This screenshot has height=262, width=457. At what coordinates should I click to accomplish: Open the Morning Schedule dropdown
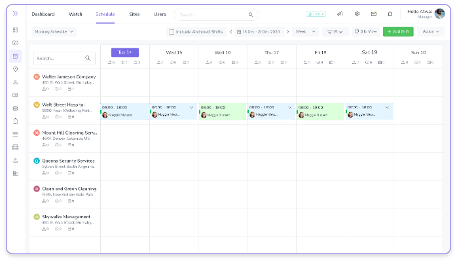54,31
